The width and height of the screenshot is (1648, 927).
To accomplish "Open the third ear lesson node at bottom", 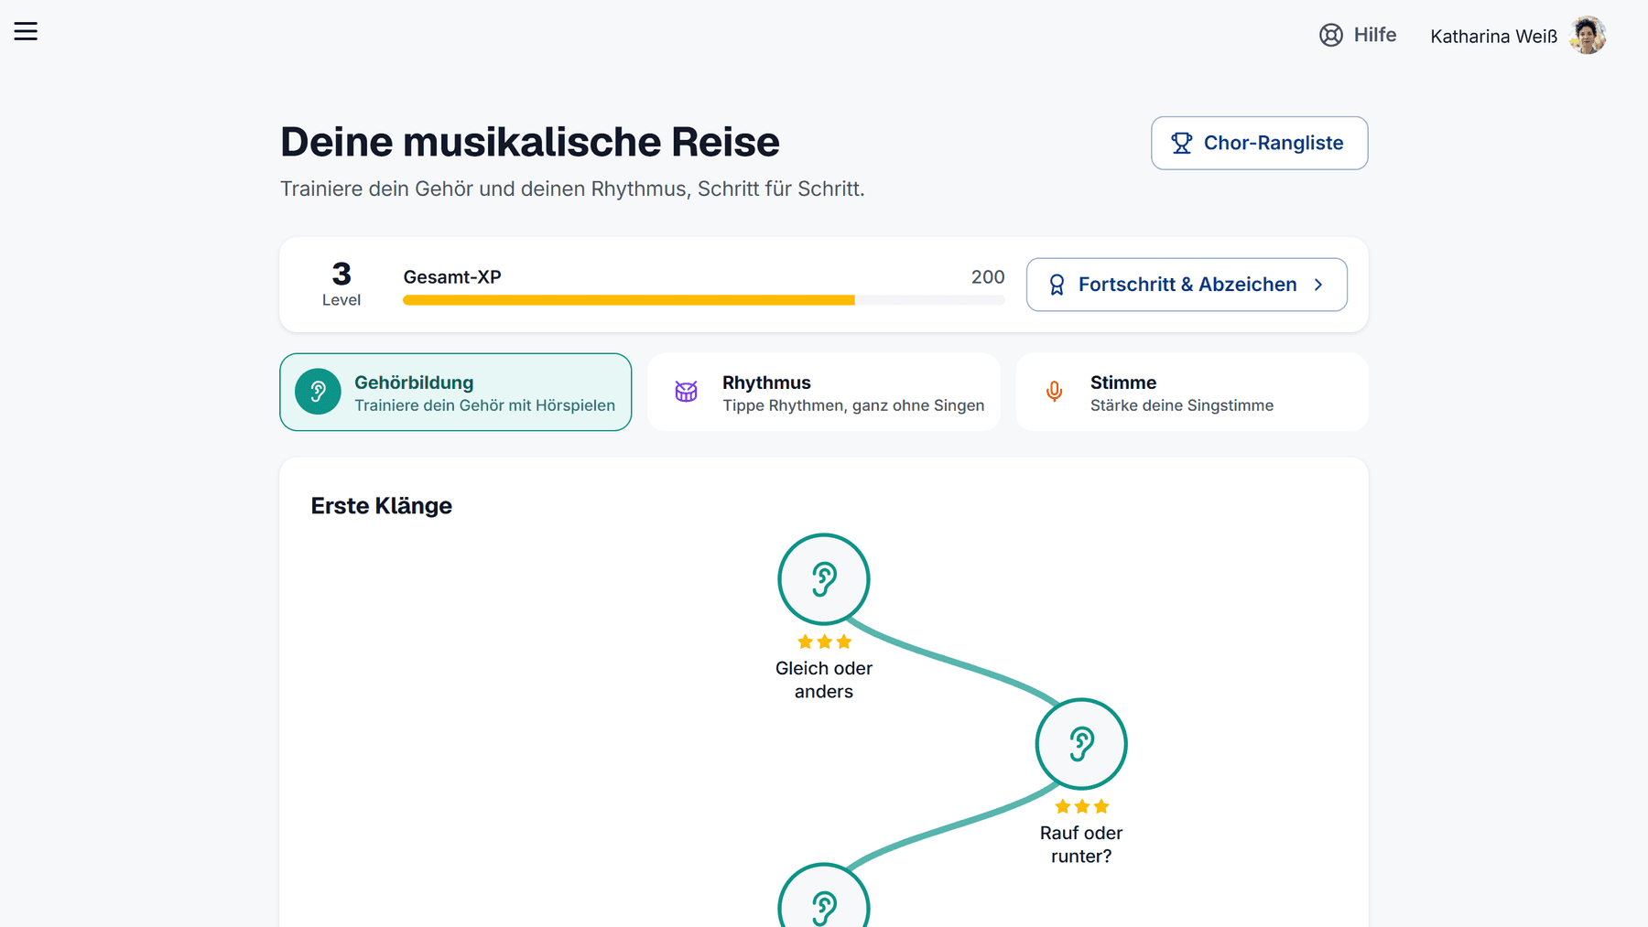I will pos(823,896).
